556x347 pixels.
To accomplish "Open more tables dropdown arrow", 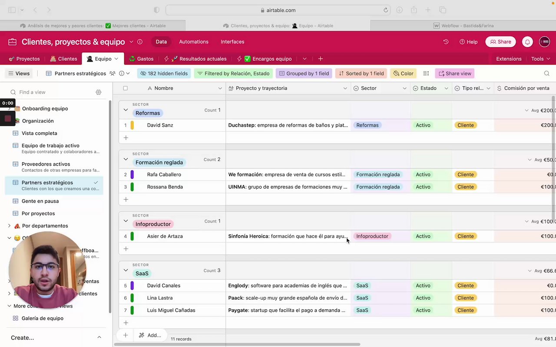I will coord(304,59).
